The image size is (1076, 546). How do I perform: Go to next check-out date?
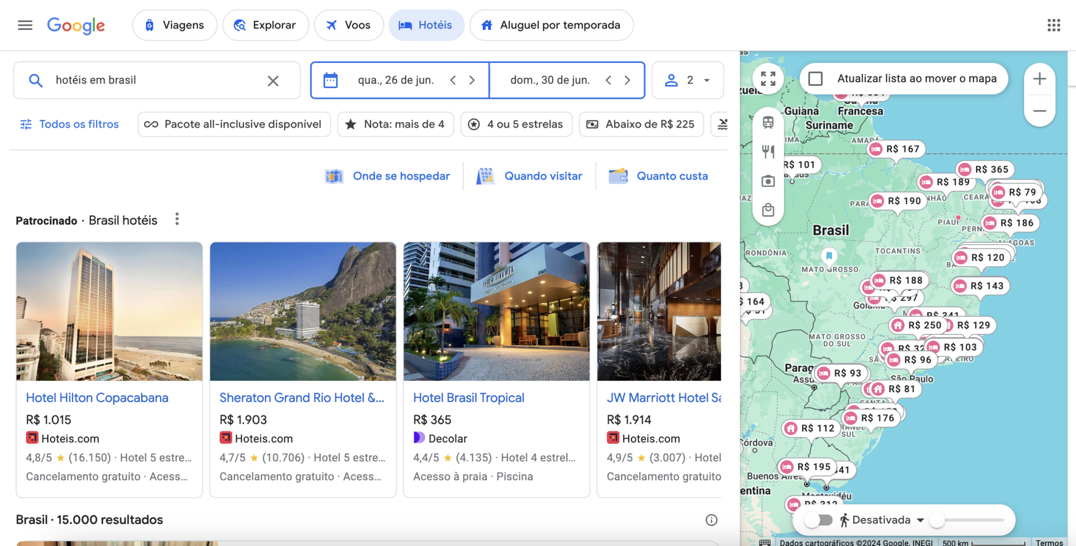pos(627,80)
